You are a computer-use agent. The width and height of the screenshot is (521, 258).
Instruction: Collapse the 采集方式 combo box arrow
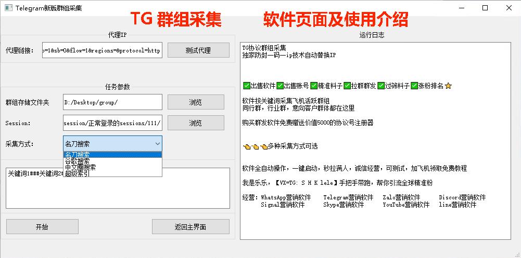[x=158, y=144]
